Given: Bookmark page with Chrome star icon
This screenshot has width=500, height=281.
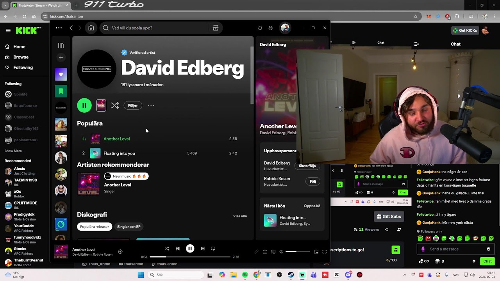Looking at the screenshot, I should pos(416,16).
